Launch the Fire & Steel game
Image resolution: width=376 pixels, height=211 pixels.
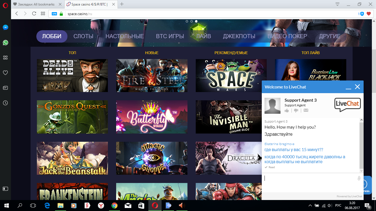pos(152,76)
